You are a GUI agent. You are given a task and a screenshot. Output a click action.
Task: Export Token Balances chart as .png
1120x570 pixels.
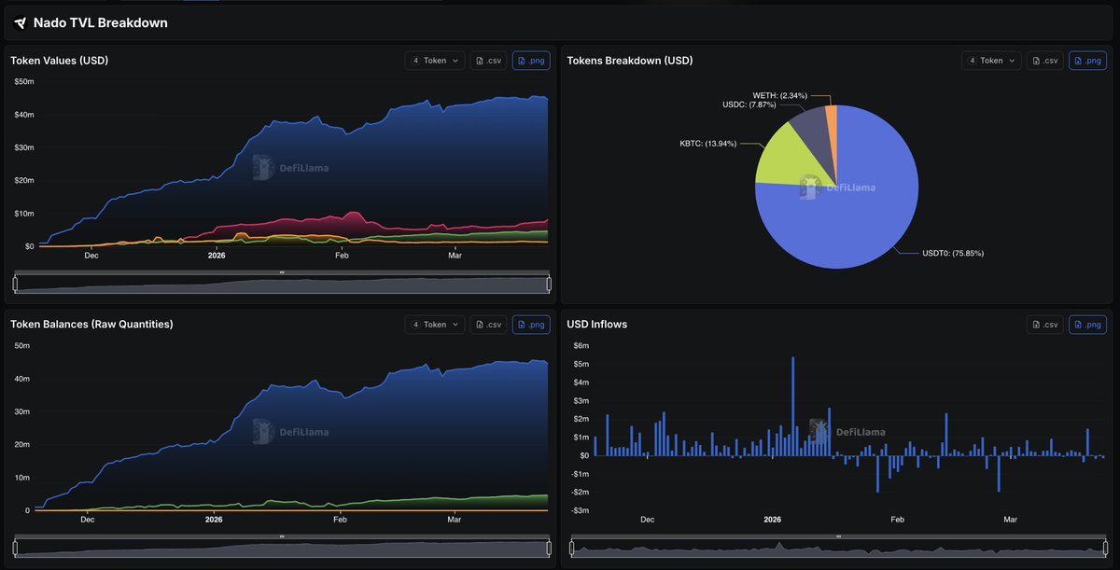coord(531,325)
